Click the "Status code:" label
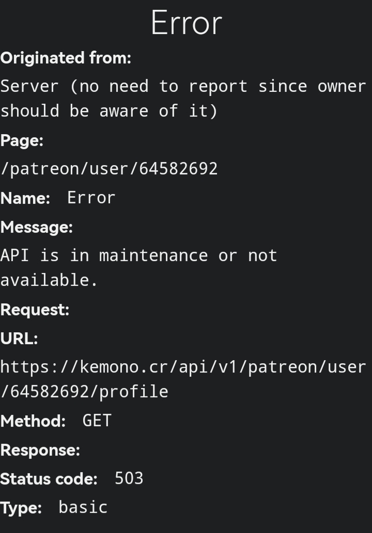 click(x=49, y=479)
